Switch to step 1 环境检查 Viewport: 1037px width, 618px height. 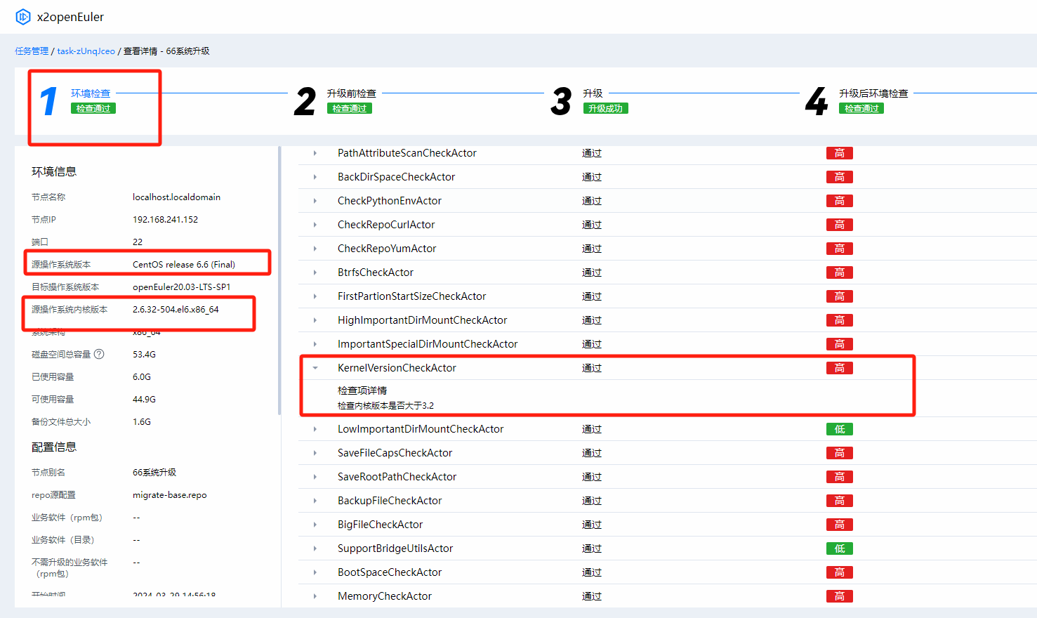coord(91,93)
